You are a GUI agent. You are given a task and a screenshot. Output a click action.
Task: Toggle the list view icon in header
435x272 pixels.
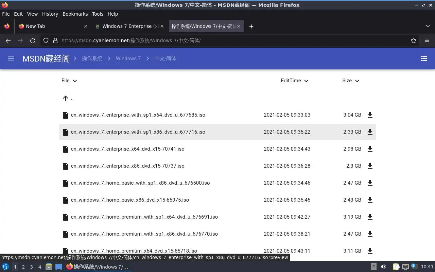pos(424,58)
